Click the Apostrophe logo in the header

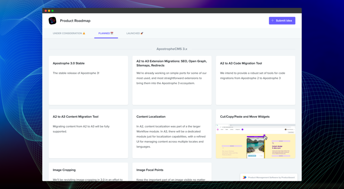53,20
